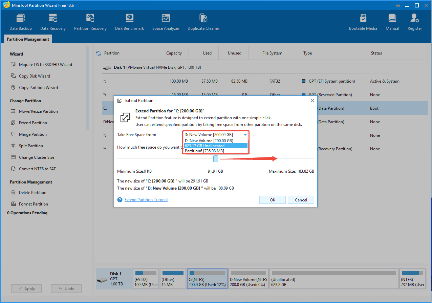Select 623.17 GB Unallocated option
The width and height of the screenshot is (432, 303).
(216, 146)
